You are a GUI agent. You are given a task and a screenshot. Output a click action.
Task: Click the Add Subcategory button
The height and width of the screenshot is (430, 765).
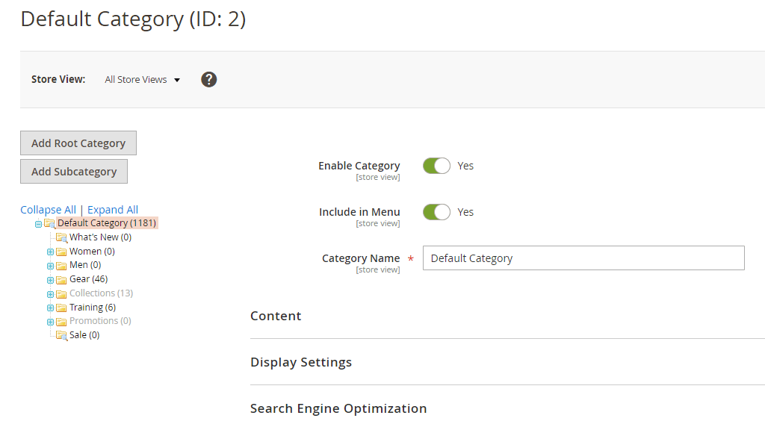coord(74,172)
